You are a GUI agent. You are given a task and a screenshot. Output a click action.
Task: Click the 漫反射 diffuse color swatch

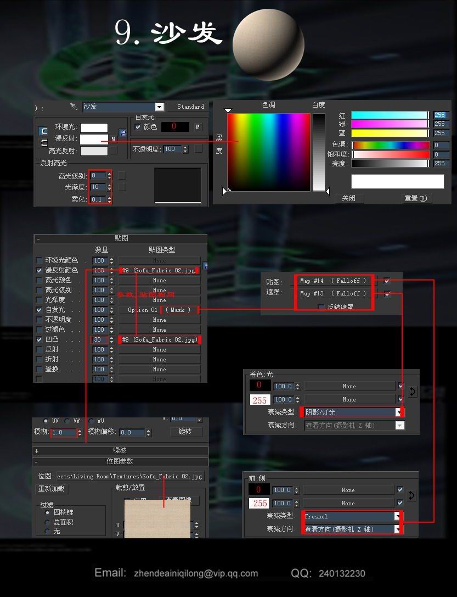[94, 139]
